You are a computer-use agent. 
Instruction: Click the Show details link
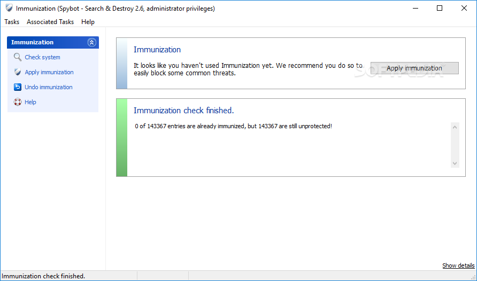pos(458,266)
